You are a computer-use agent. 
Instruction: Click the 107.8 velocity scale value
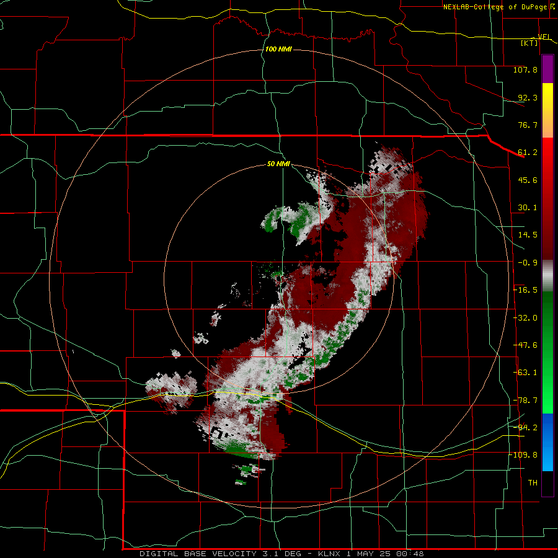525,69
